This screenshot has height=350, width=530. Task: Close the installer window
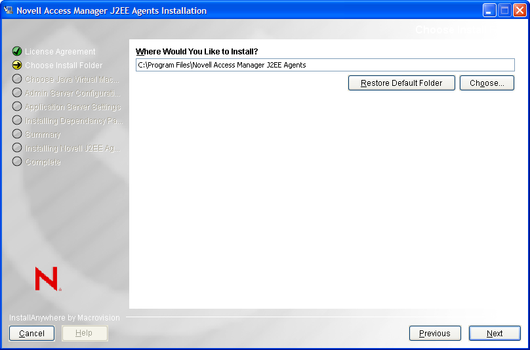pos(520,10)
